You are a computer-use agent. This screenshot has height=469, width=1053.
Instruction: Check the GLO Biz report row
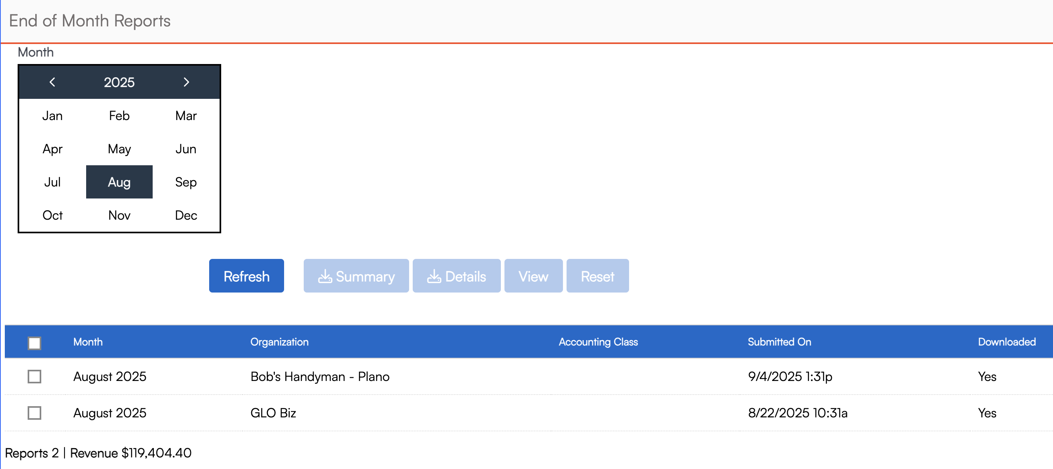click(34, 413)
